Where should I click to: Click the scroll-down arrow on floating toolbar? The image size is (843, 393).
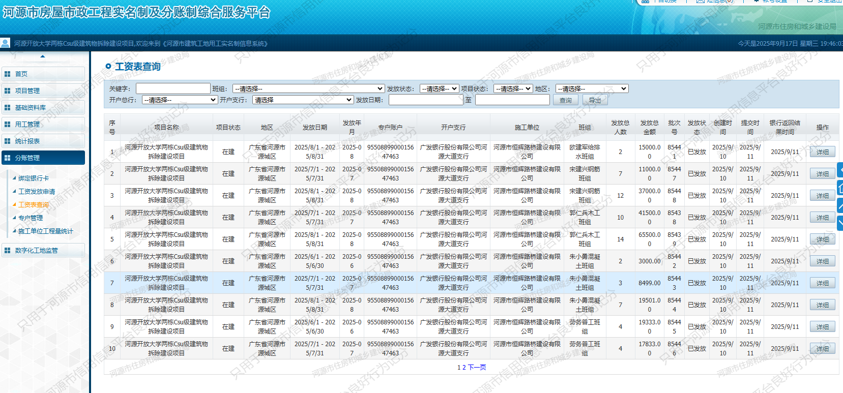pos(840,223)
